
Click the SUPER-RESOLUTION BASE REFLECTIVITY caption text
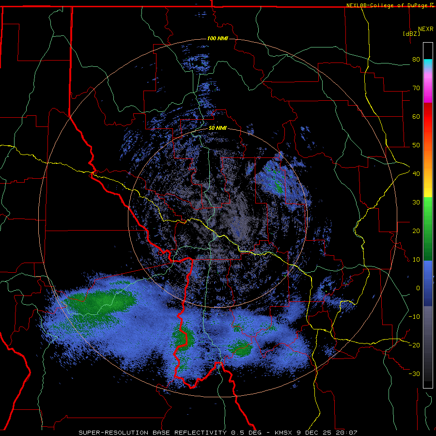point(153,433)
